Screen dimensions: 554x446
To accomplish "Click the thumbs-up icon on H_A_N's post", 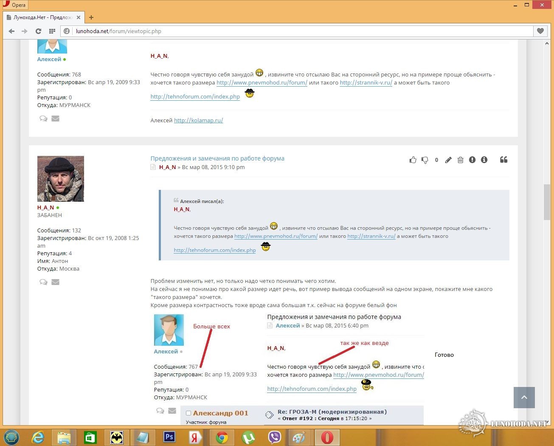I will 413,160.
